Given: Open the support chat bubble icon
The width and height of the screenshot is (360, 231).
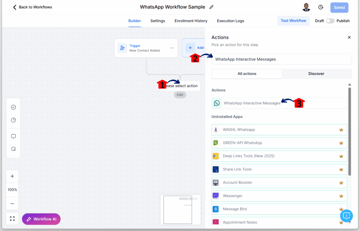Looking at the screenshot, I should pyautogui.click(x=346, y=216).
